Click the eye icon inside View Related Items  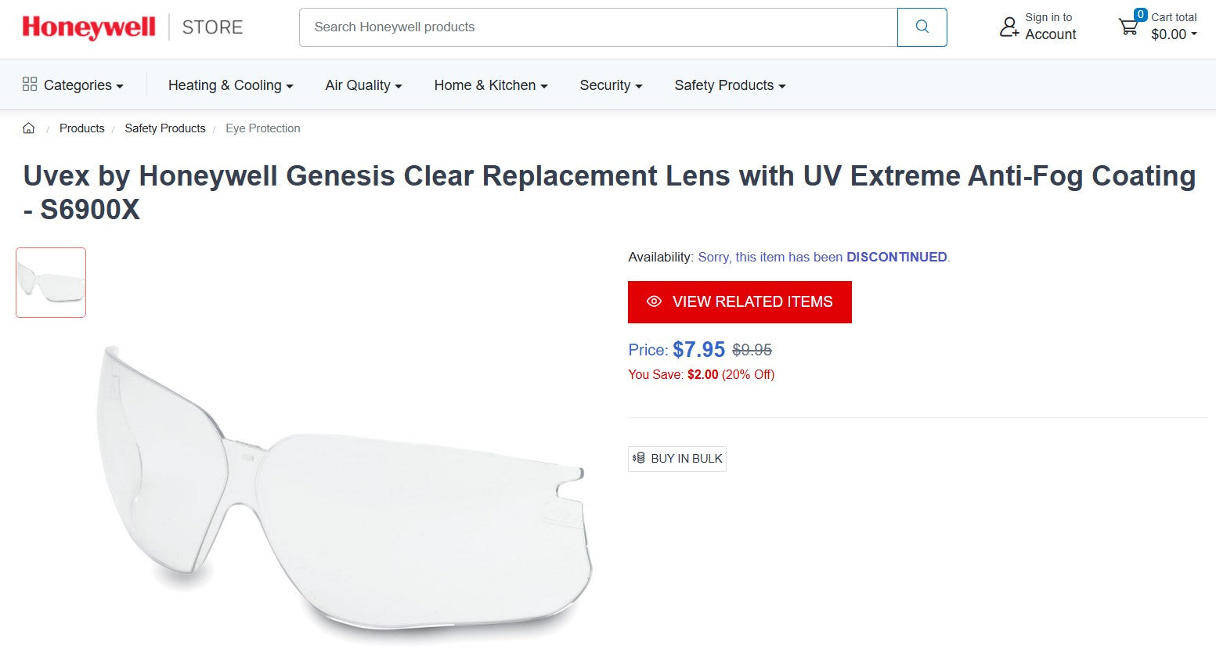654,301
